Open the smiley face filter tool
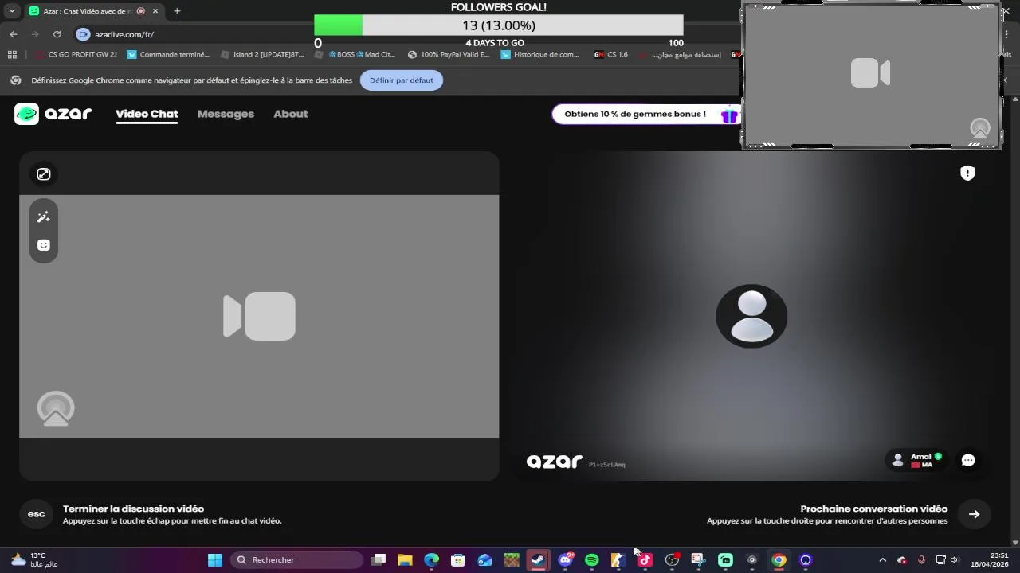Image resolution: width=1020 pixels, height=573 pixels. point(44,245)
